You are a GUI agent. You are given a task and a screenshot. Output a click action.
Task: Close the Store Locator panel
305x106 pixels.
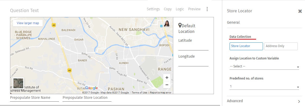point(300,11)
